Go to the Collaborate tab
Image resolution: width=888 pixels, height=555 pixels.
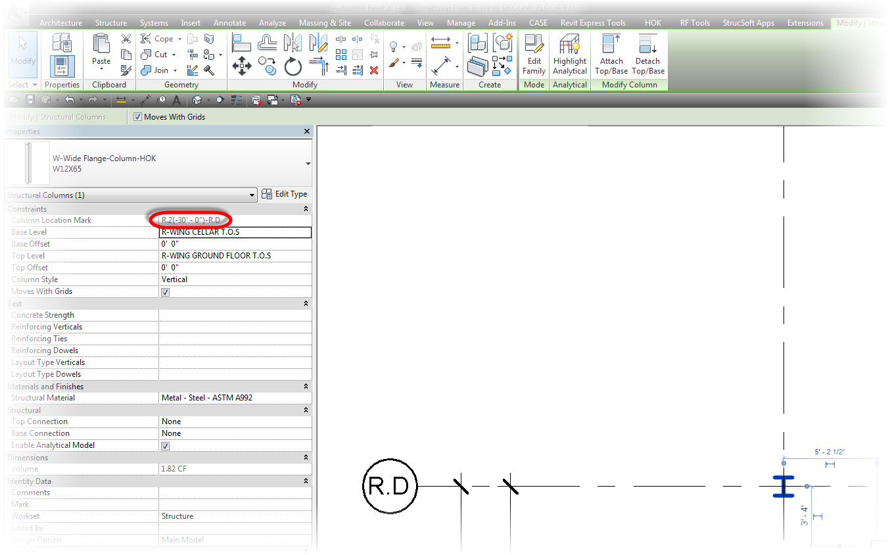385,23
